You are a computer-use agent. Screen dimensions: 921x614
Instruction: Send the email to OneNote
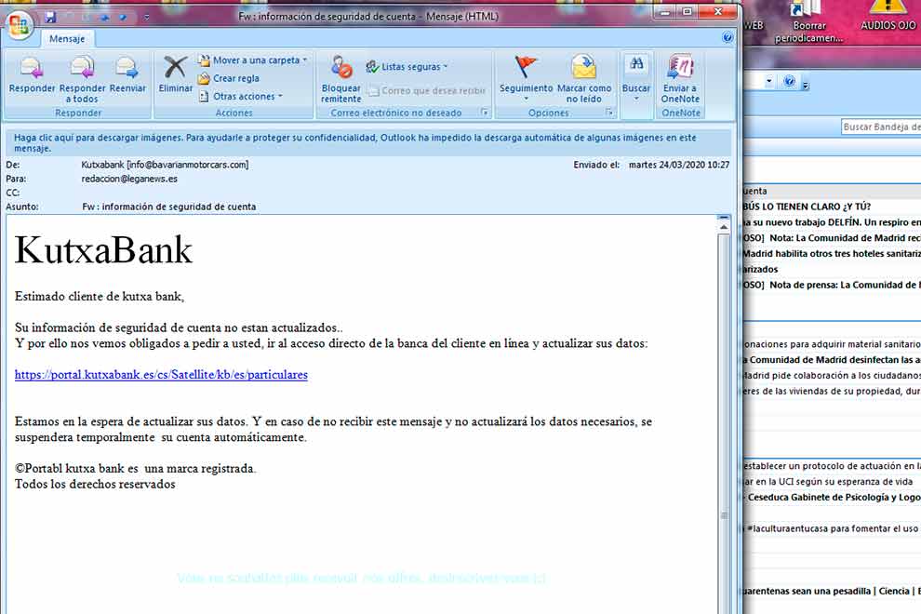(680, 78)
